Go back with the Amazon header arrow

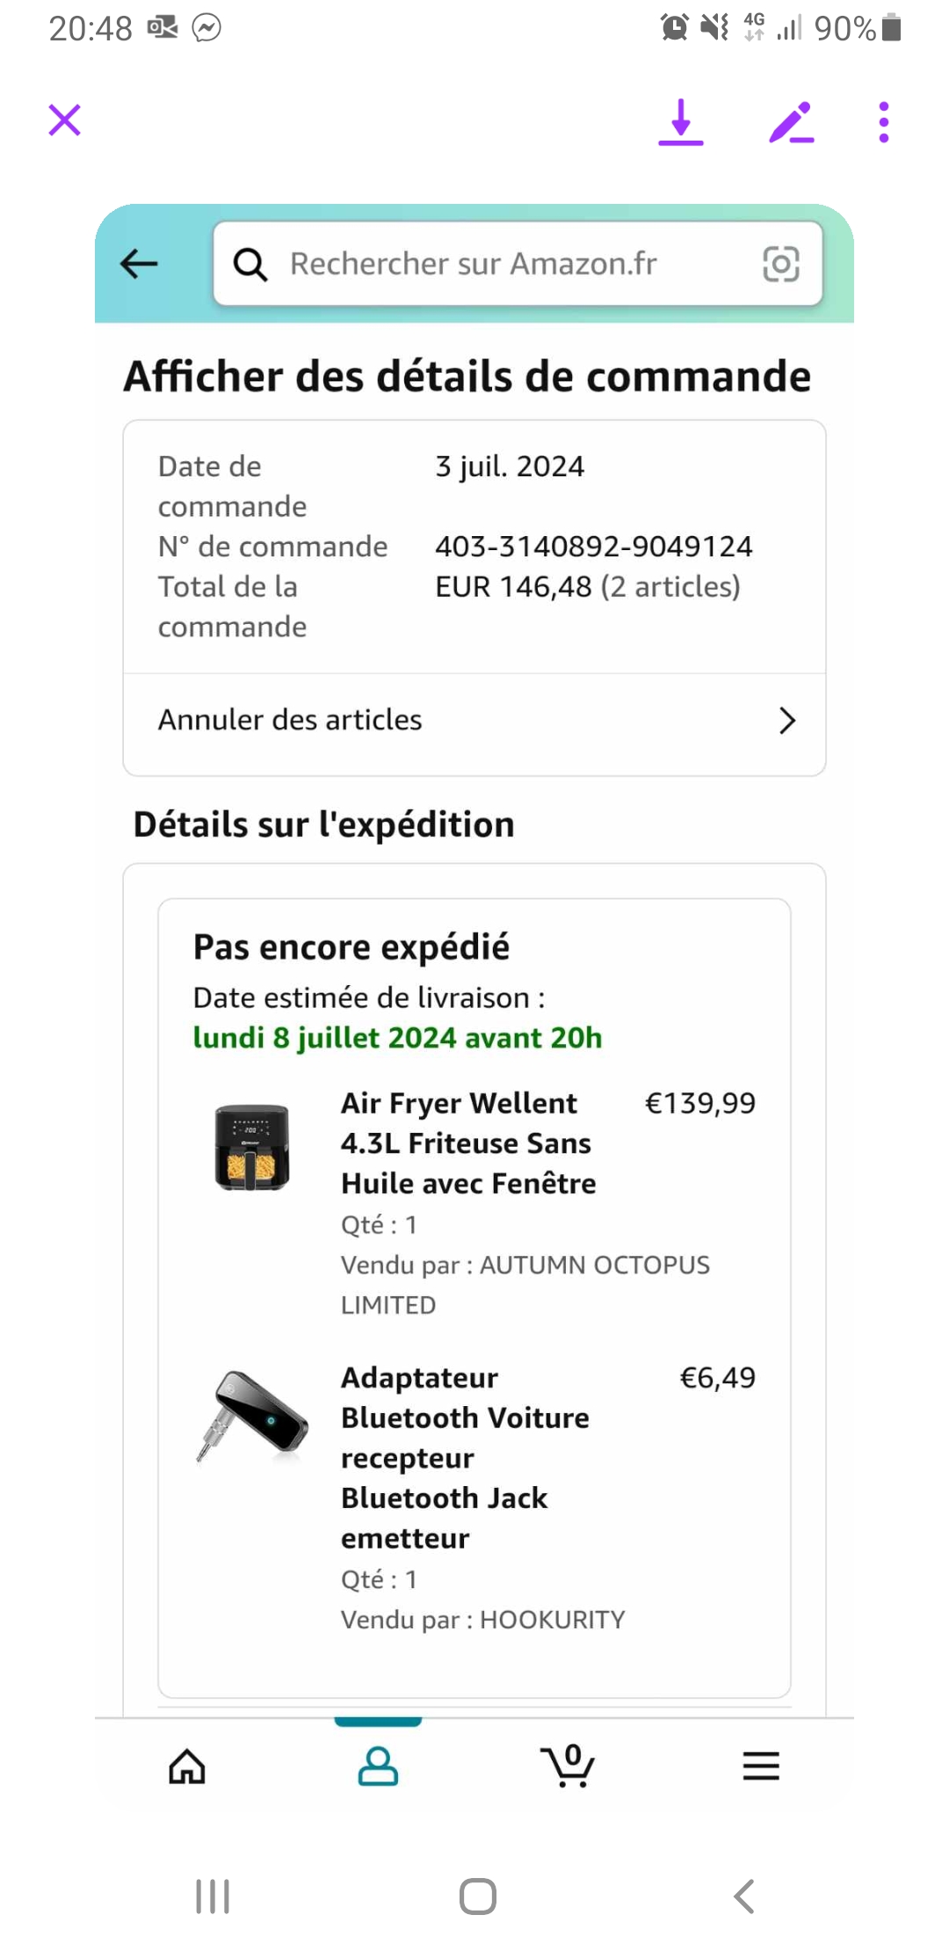[x=139, y=264]
